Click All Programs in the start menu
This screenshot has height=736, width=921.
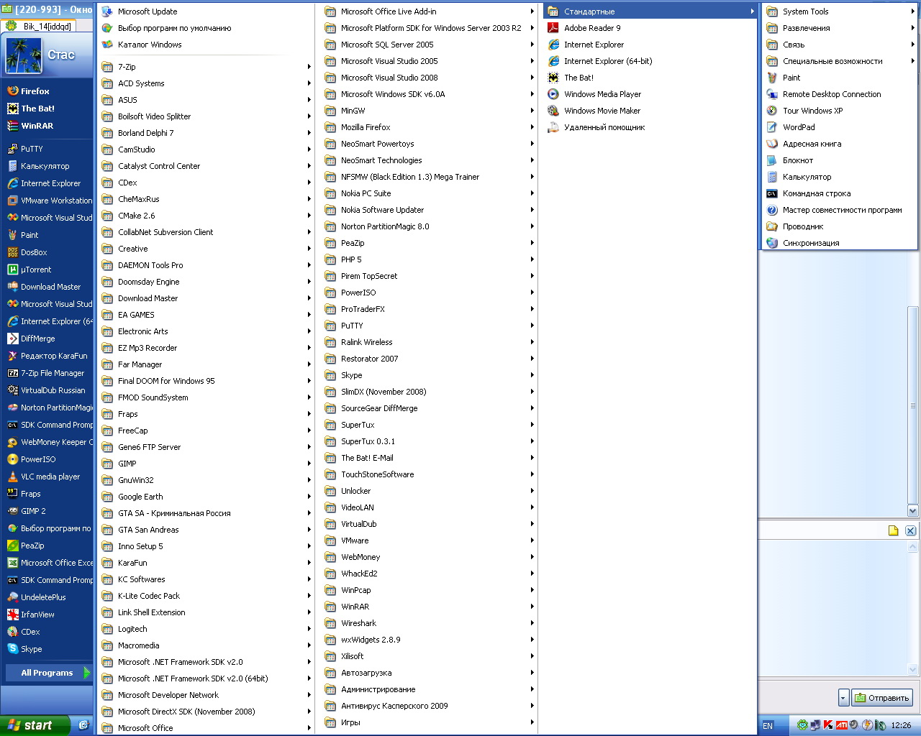click(x=47, y=673)
